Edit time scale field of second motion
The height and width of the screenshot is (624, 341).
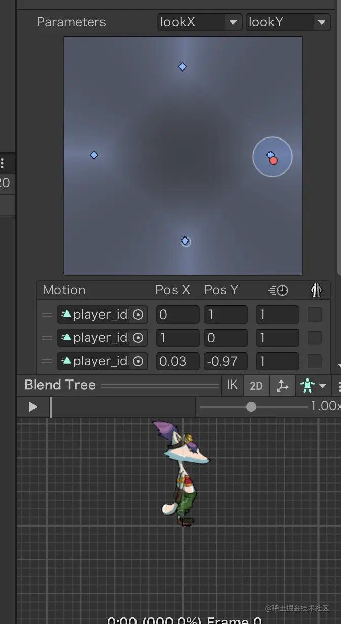click(277, 338)
